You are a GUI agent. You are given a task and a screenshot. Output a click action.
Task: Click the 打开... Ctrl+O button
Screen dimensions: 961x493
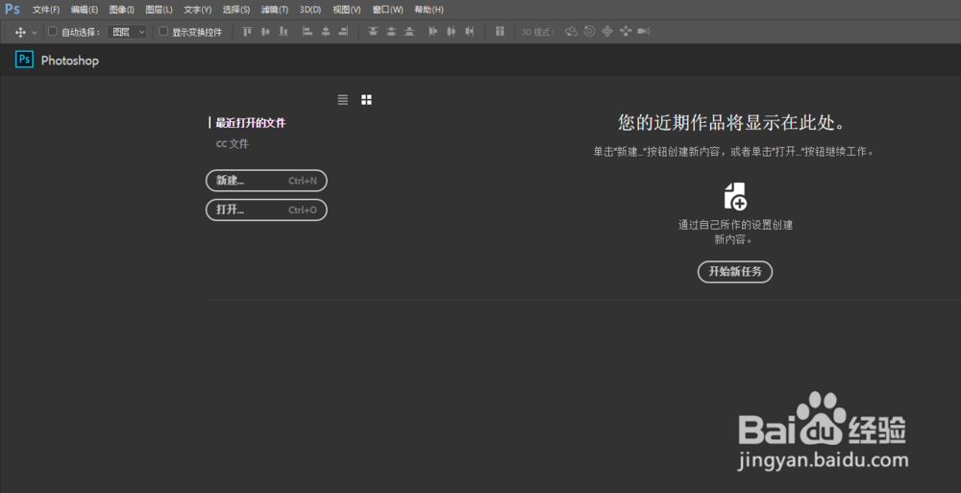coord(266,210)
